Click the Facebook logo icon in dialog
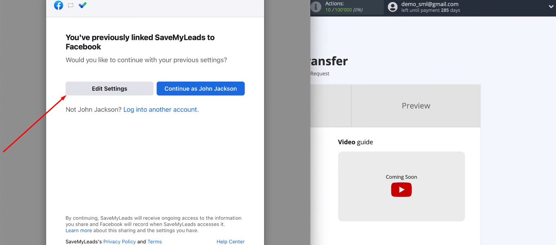Image resolution: width=556 pixels, height=245 pixels. [58, 5]
